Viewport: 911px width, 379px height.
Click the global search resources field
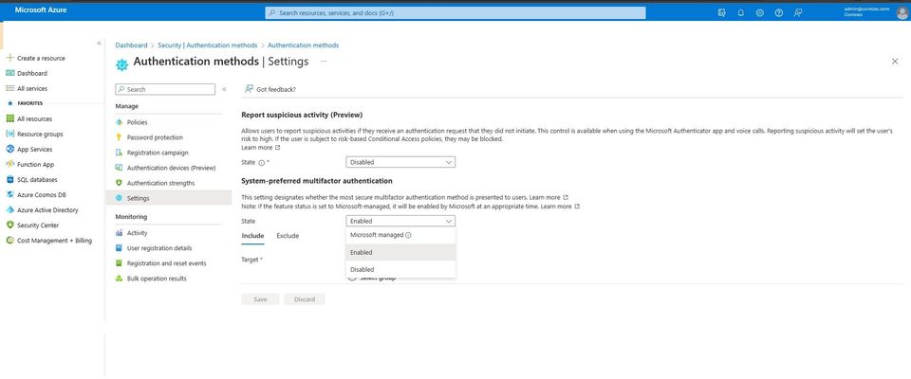(x=455, y=12)
